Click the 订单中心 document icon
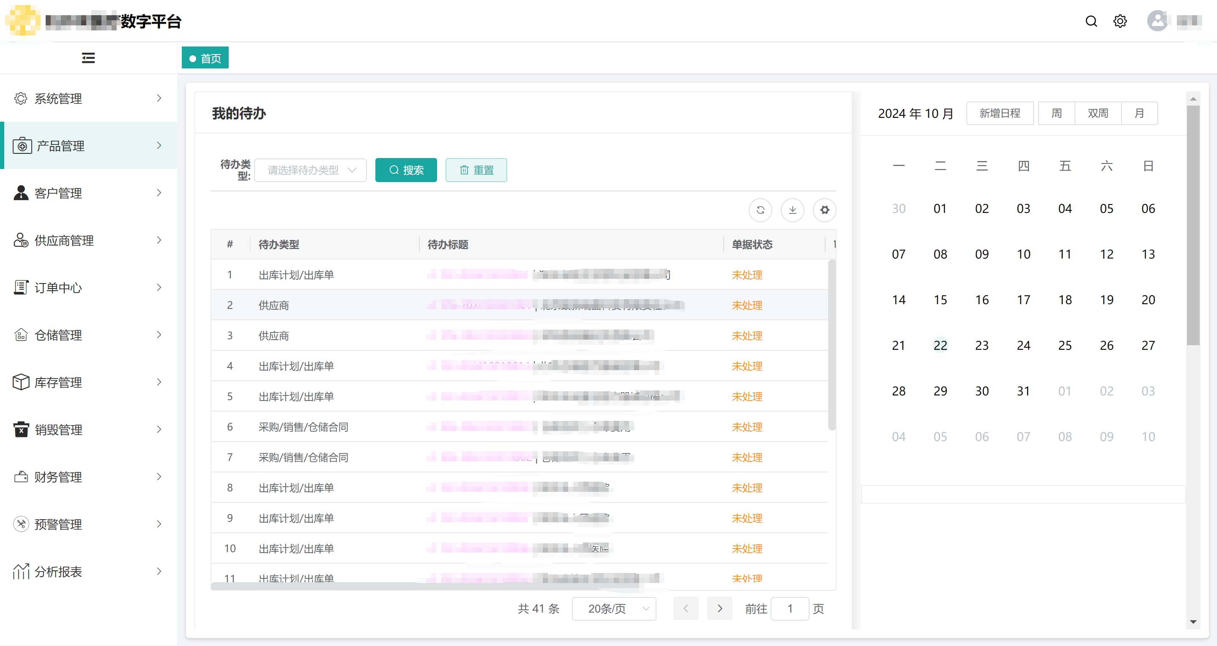Screen dimensions: 1217x646 click(21, 287)
